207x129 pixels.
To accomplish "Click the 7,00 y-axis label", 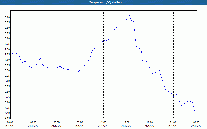I will (8, 60).
